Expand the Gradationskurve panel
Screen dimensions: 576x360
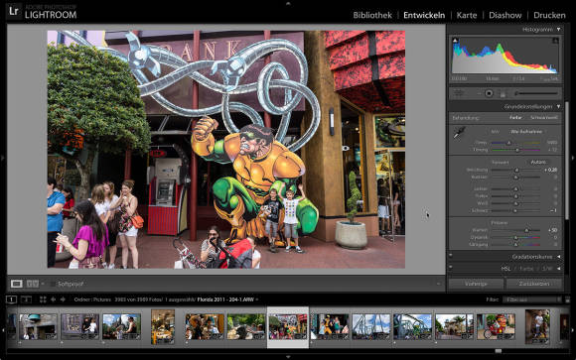(x=559, y=257)
